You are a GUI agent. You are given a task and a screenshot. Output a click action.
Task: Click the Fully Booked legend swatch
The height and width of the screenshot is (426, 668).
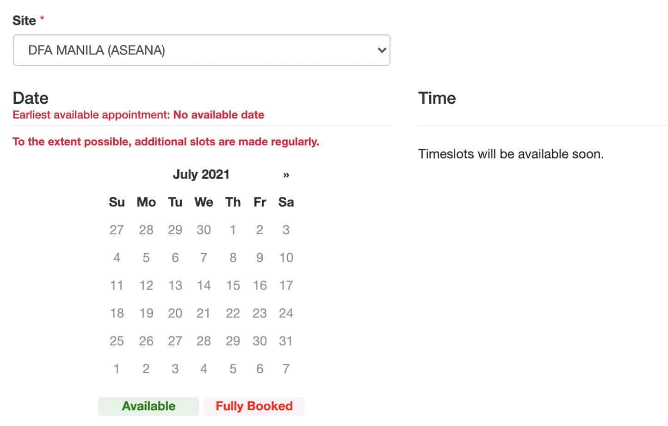click(x=254, y=406)
